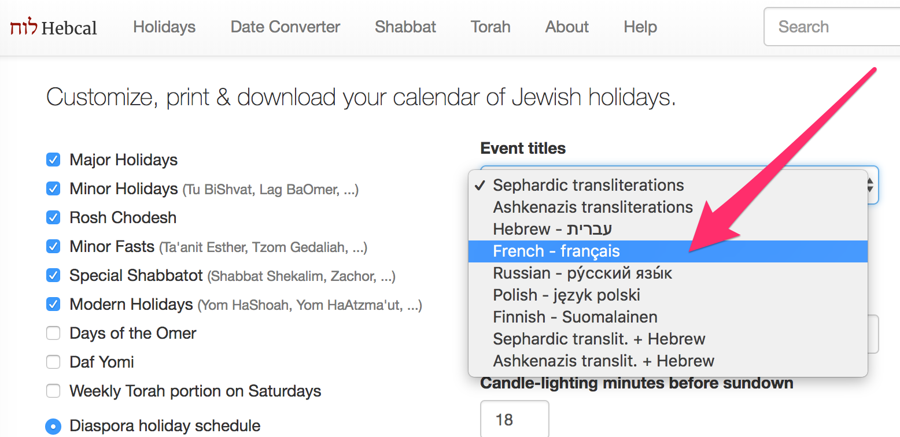900x437 pixels.
Task: Open the Holidays menu
Action: (164, 27)
